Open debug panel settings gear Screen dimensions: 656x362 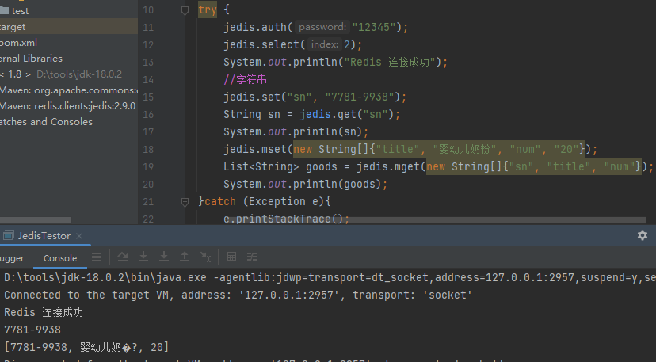643,235
